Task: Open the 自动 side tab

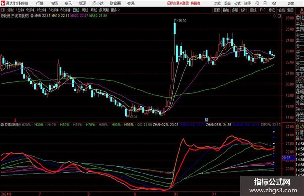Action: [x=300, y=127]
